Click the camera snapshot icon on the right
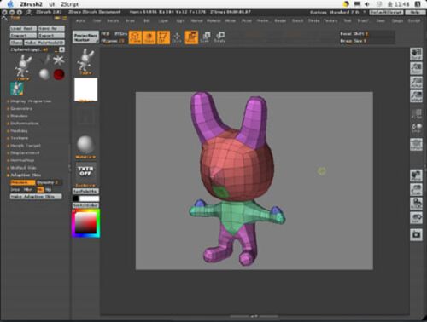The width and height of the screenshot is (427, 322). pyautogui.click(x=416, y=235)
